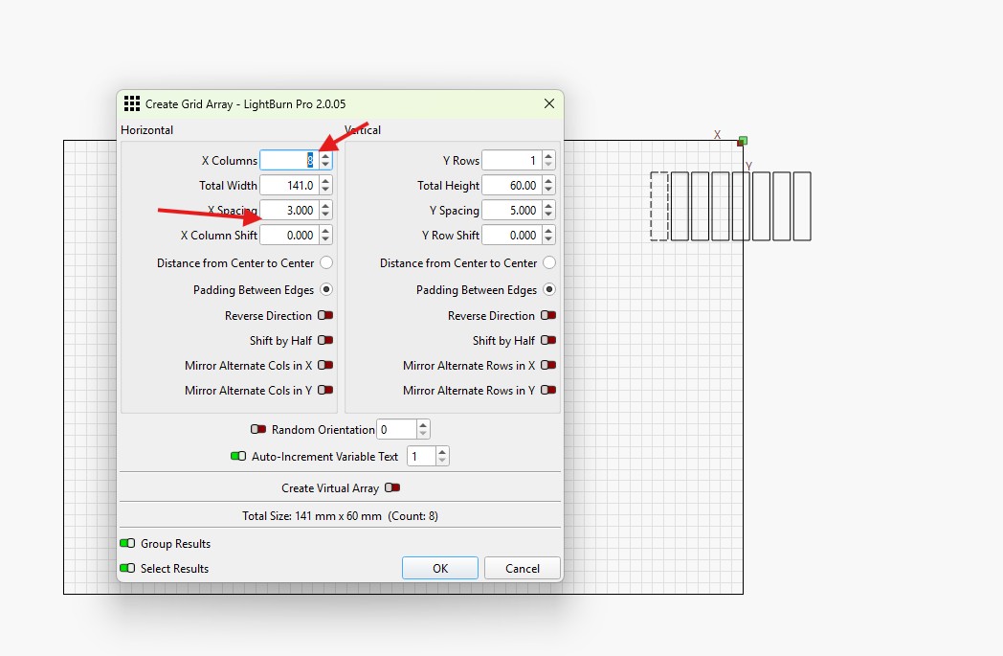Decrease X Columns with down arrow
The width and height of the screenshot is (1003, 656).
click(325, 165)
